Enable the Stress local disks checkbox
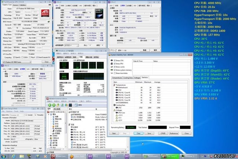Screen dimensions: 238x159 [x=115, y=73]
